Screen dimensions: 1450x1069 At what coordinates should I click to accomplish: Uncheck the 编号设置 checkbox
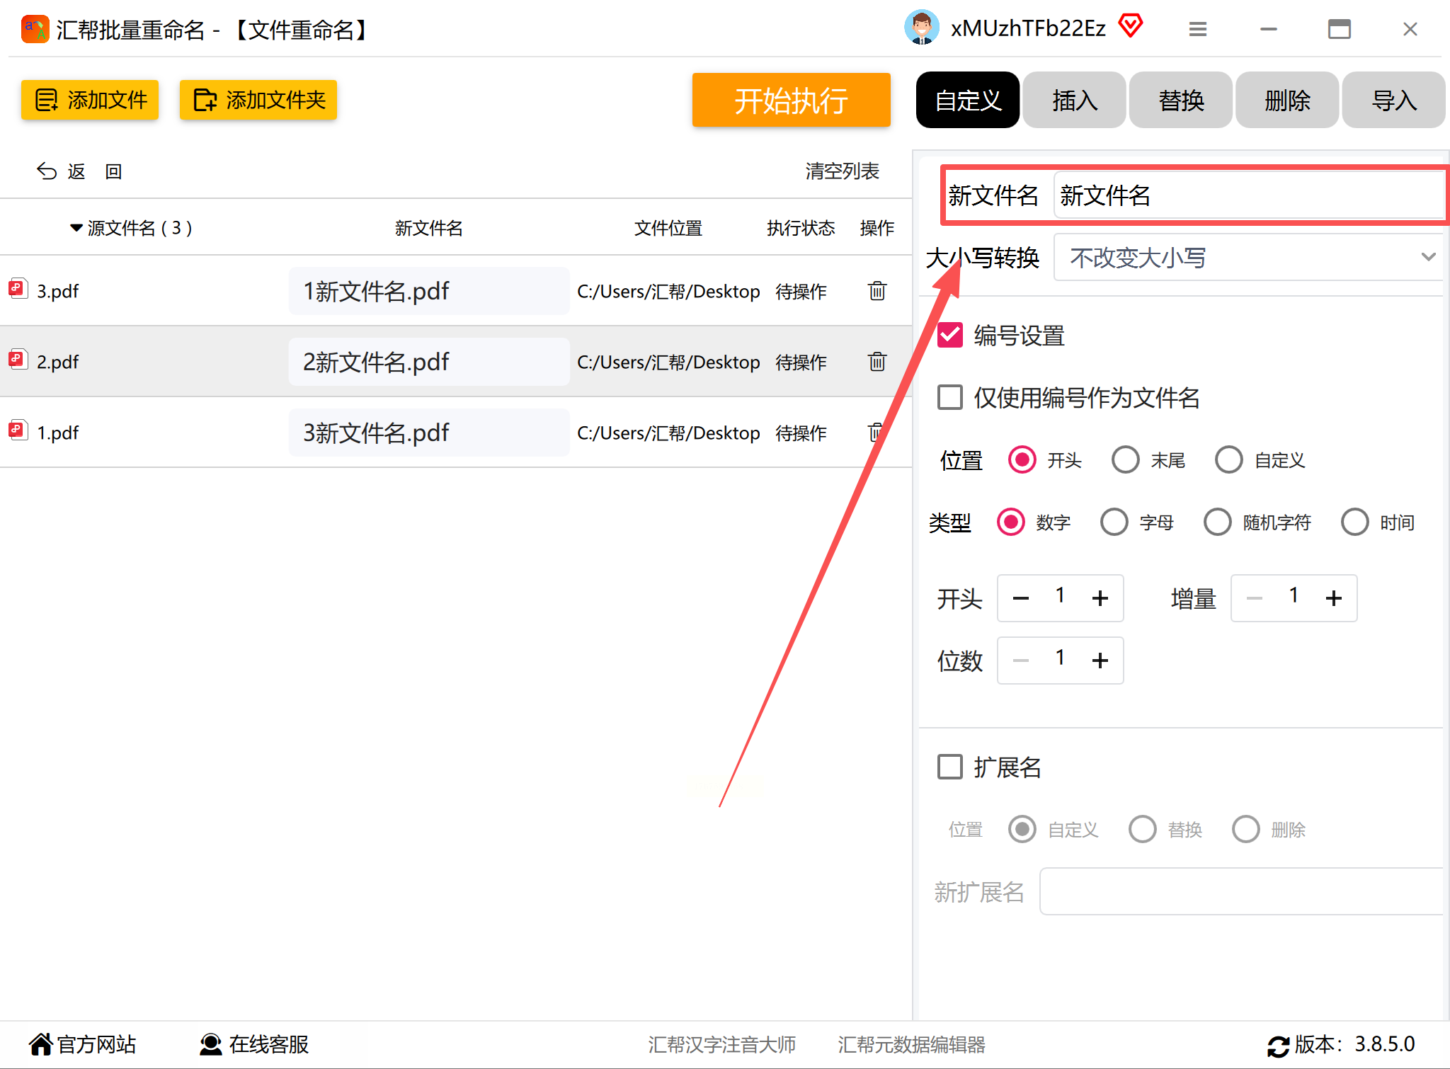950,335
